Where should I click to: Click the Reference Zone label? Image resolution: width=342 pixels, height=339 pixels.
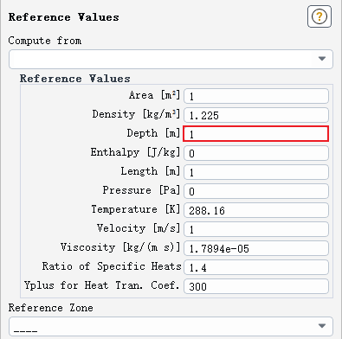(x=51, y=308)
